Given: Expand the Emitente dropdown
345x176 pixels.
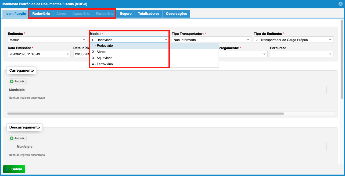Looking at the screenshot, I should click(84, 40).
